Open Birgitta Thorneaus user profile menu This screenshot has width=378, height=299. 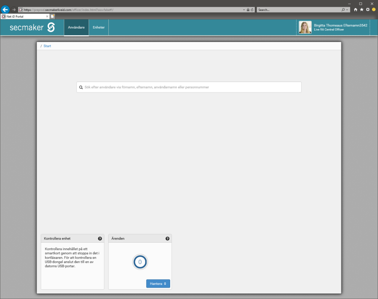click(333, 27)
